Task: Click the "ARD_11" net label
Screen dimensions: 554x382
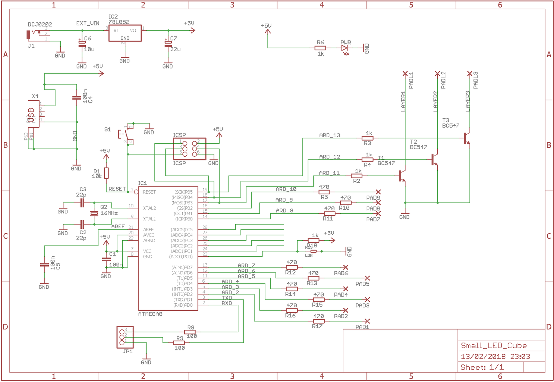Action: click(329, 173)
